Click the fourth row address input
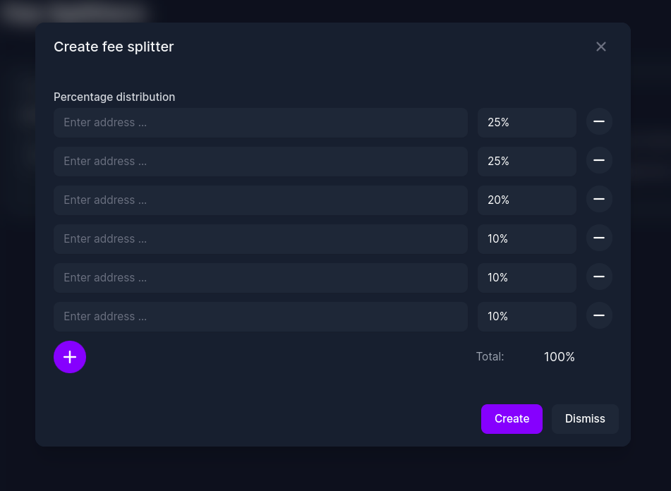 260,239
